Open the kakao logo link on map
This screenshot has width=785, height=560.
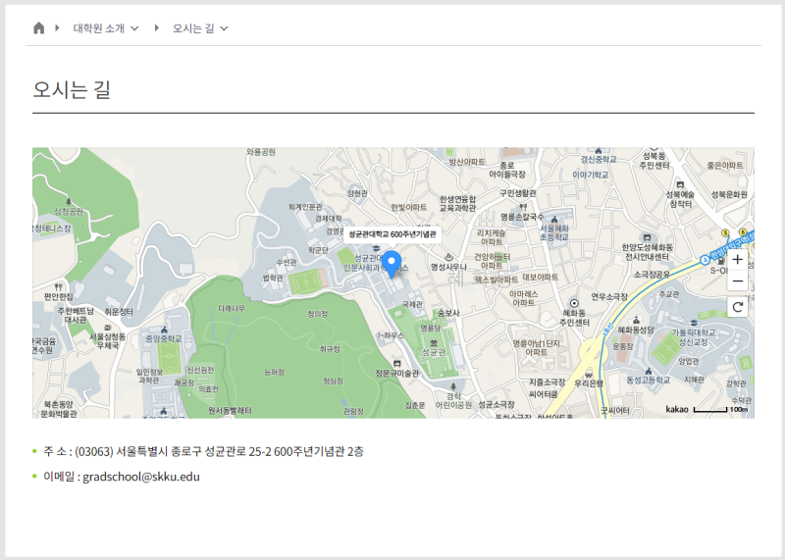(x=677, y=409)
